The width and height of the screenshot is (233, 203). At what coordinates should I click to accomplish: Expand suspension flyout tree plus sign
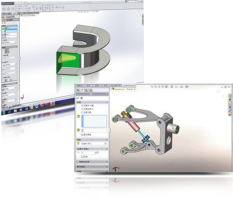[110, 89]
